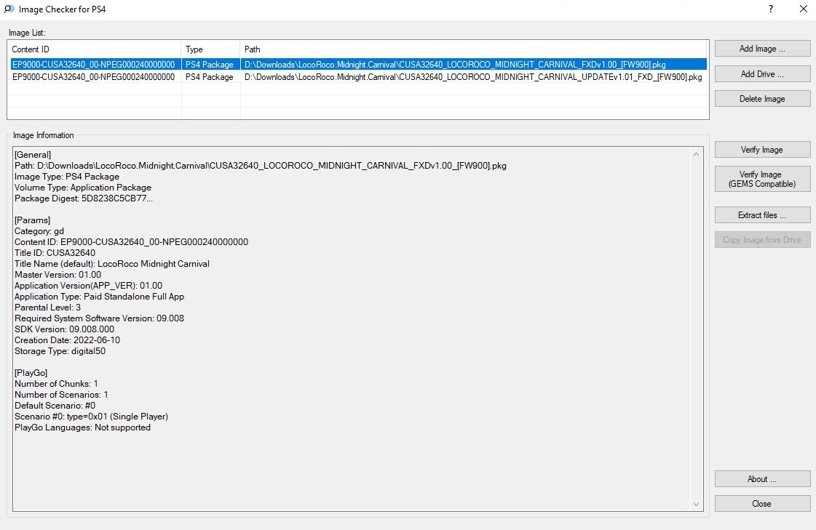Click the Package Digest line
Image resolution: width=816 pixels, height=530 pixels.
pos(84,198)
